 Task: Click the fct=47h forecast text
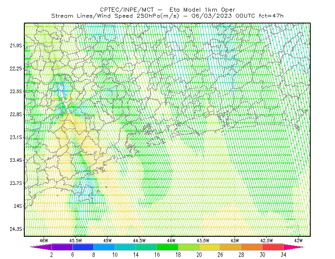pos(271,16)
